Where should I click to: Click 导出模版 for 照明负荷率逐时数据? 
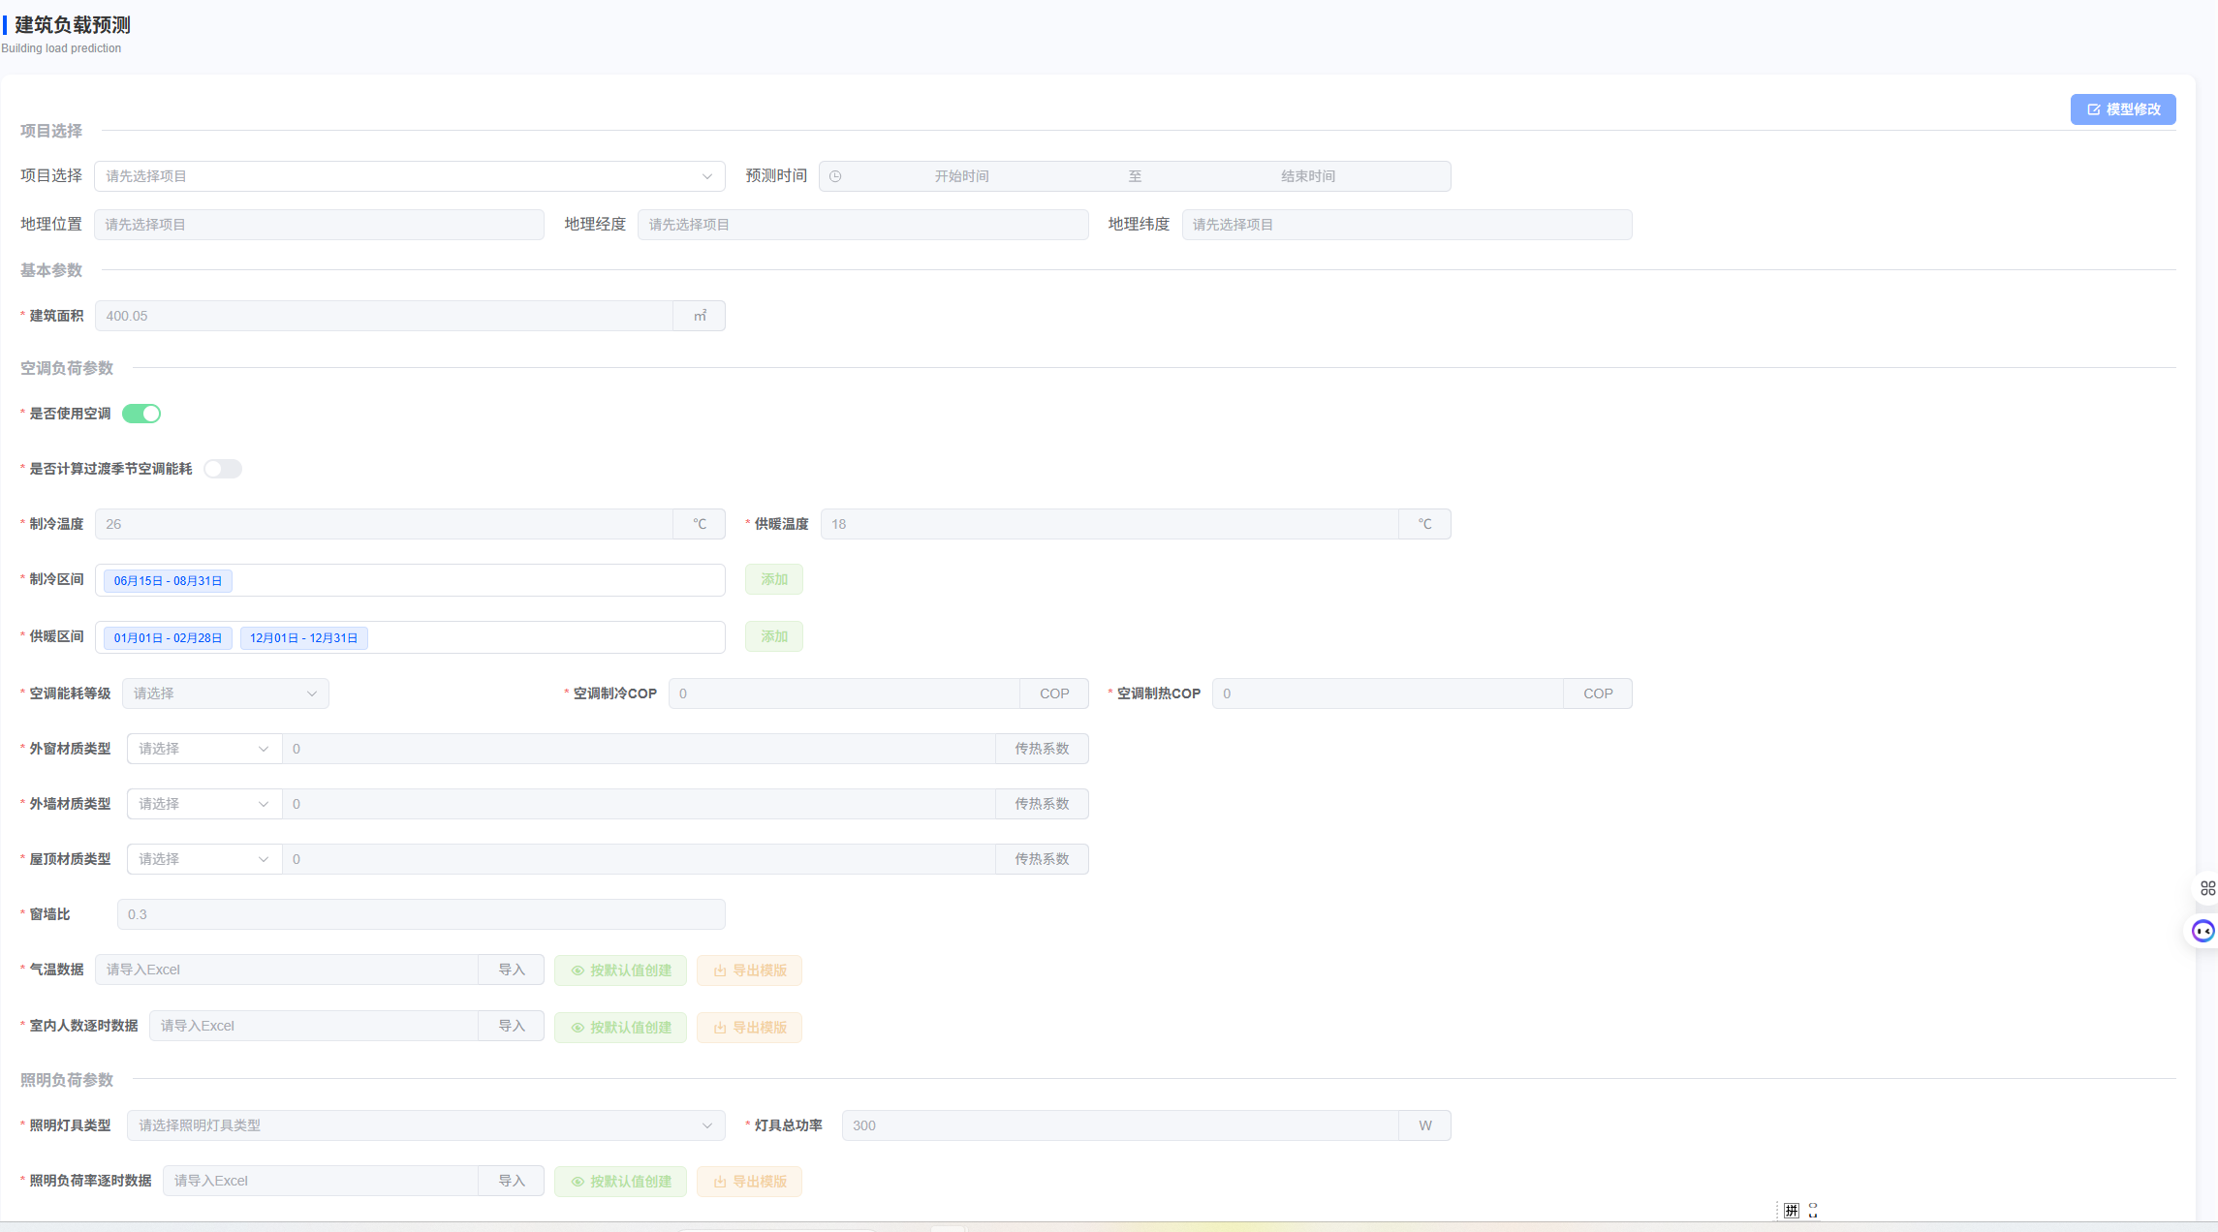pos(749,1182)
